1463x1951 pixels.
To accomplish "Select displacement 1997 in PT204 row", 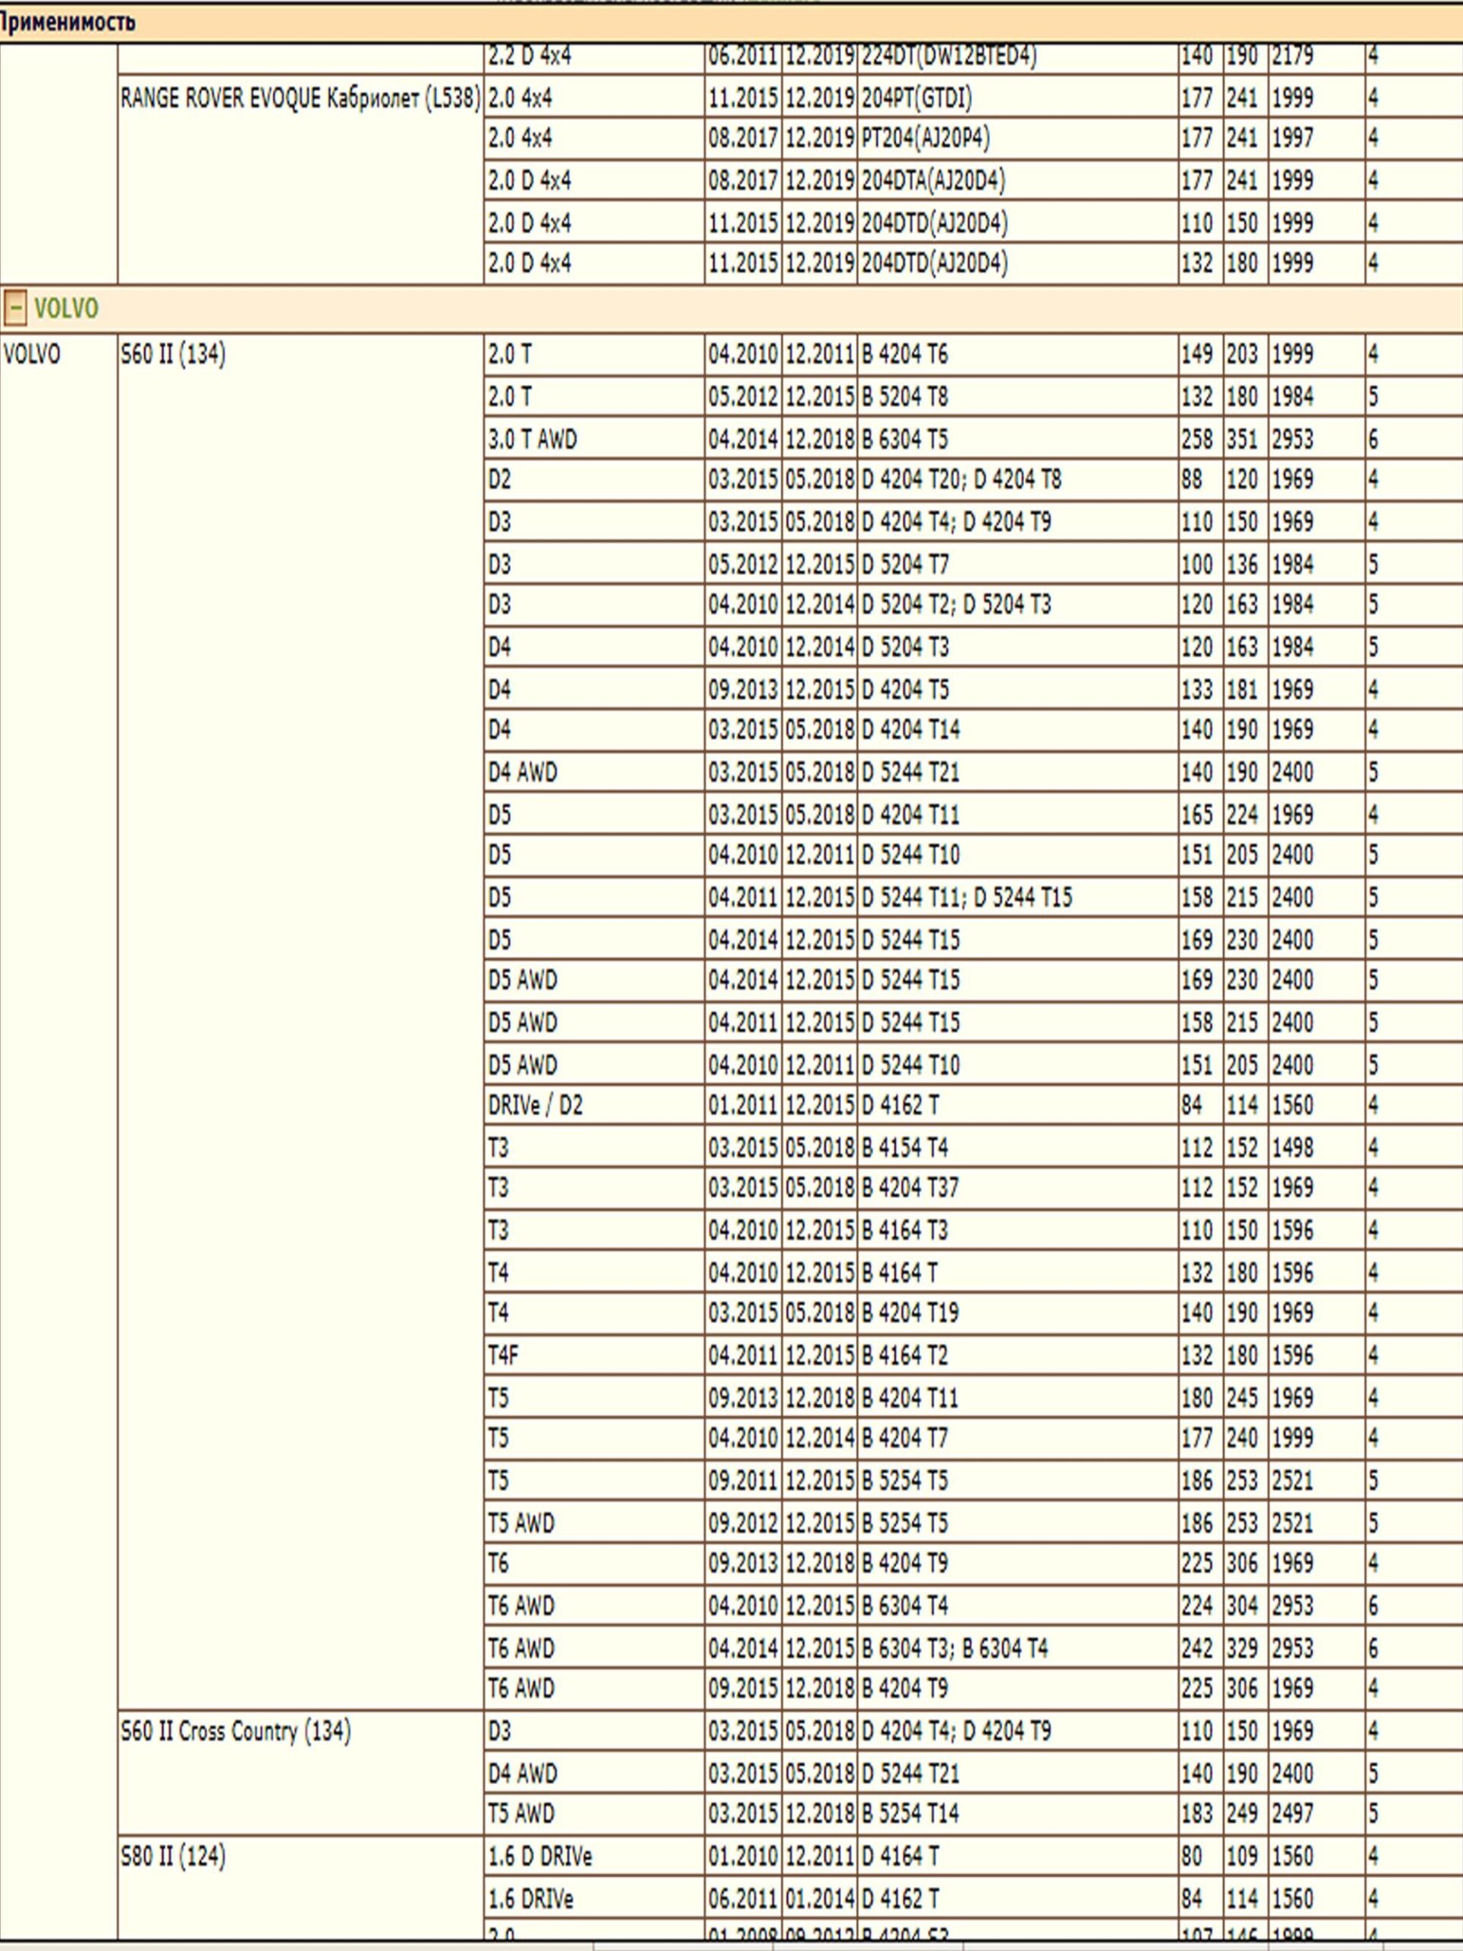I will [1293, 139].
